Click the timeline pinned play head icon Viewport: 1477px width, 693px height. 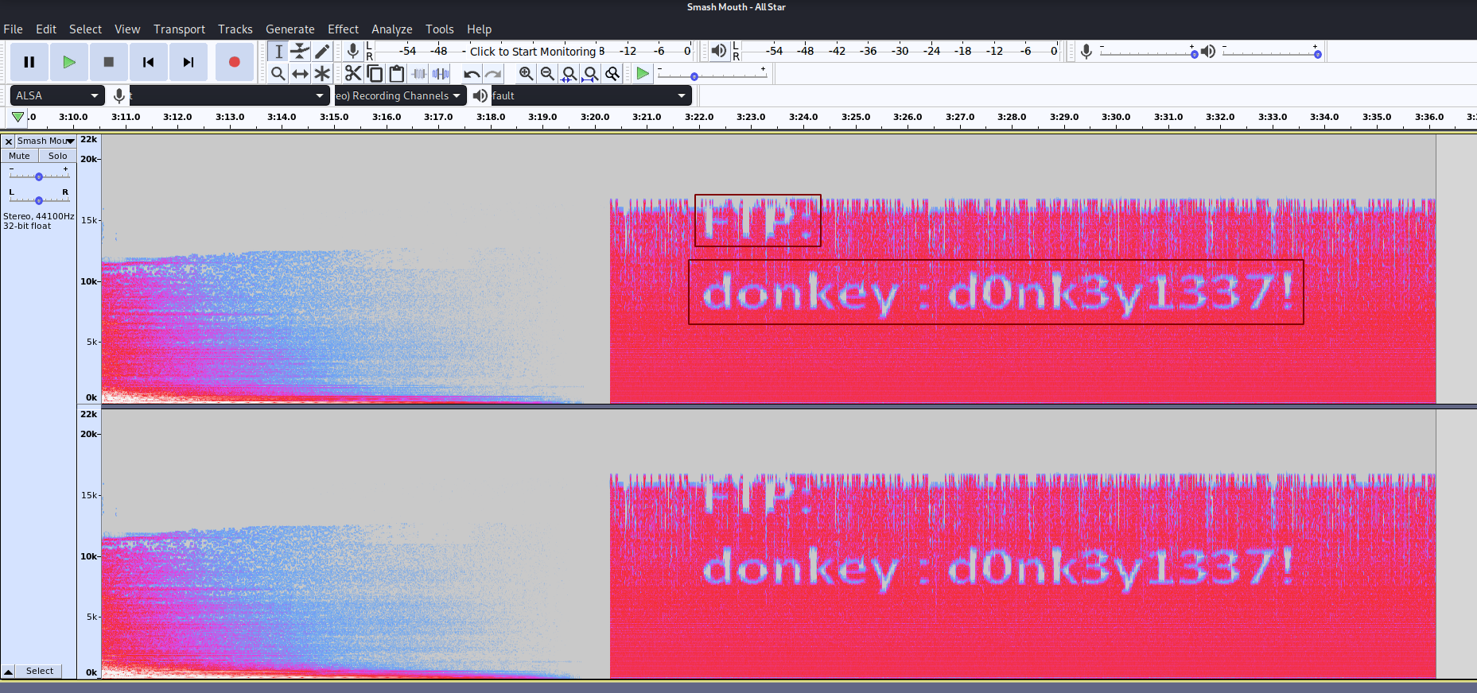coord(17,117)
